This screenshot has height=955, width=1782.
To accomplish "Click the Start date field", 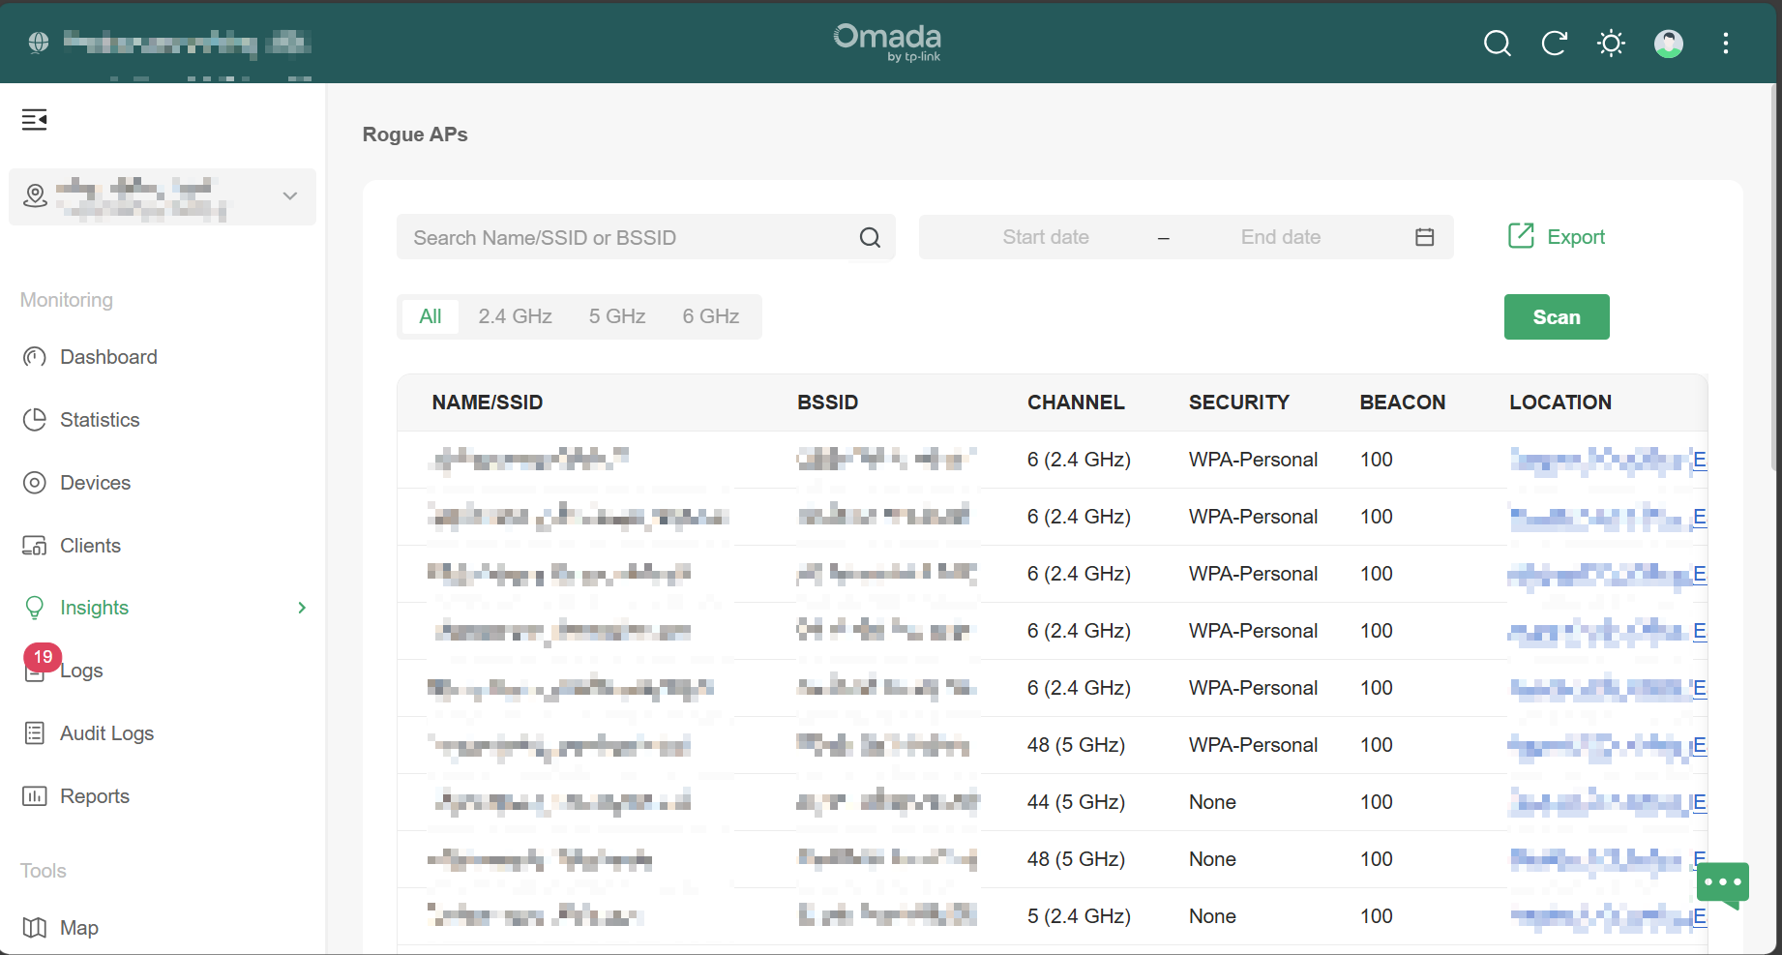I will pyautogui.click(x=1046, y=237).
